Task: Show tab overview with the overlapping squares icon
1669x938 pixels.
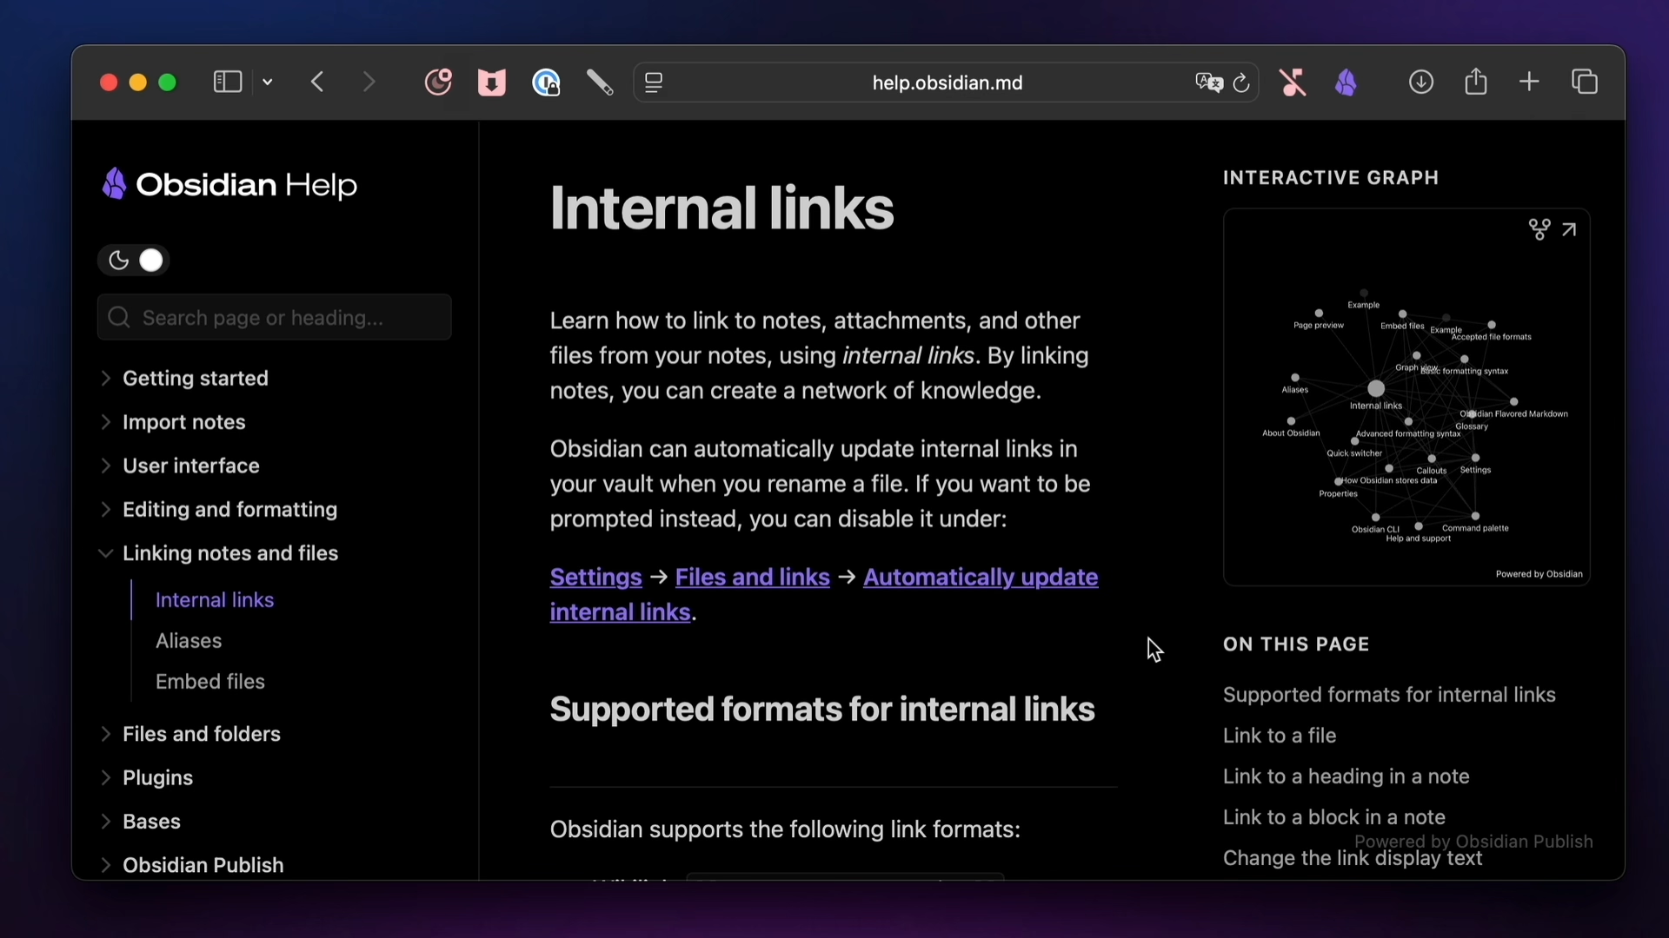Action: click(1585, 83)
